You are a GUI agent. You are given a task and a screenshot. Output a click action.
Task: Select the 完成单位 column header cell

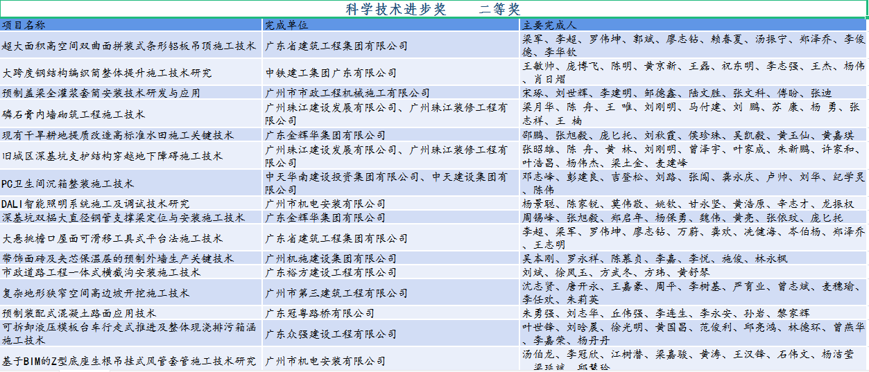click(391, 25)
